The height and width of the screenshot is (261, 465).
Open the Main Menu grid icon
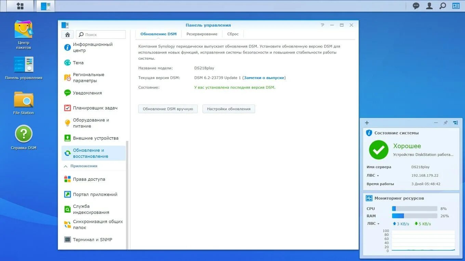click(20, 6)
